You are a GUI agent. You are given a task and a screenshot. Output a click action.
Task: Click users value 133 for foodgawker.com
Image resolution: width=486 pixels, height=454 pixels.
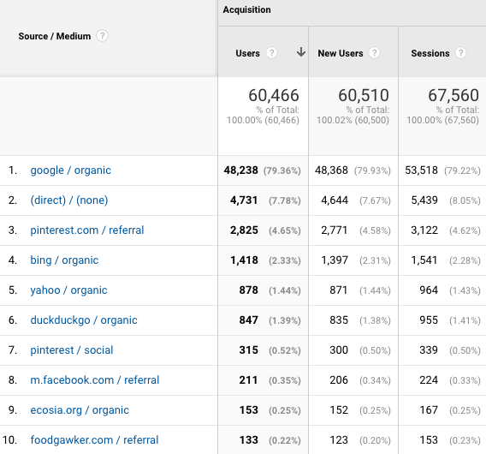(249, 440)
